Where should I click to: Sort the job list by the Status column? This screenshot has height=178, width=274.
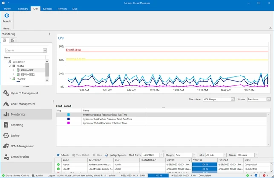(x=257, y=160)
